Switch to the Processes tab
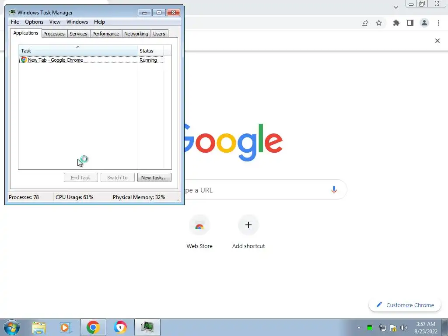 54,34
